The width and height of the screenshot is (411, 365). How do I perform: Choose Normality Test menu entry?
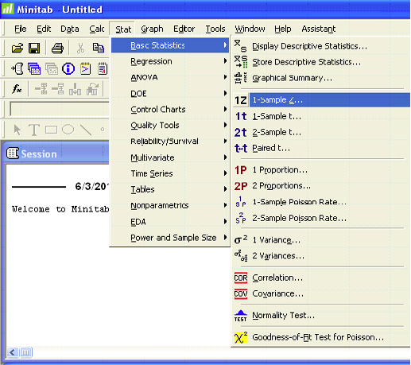pos(321,316)
